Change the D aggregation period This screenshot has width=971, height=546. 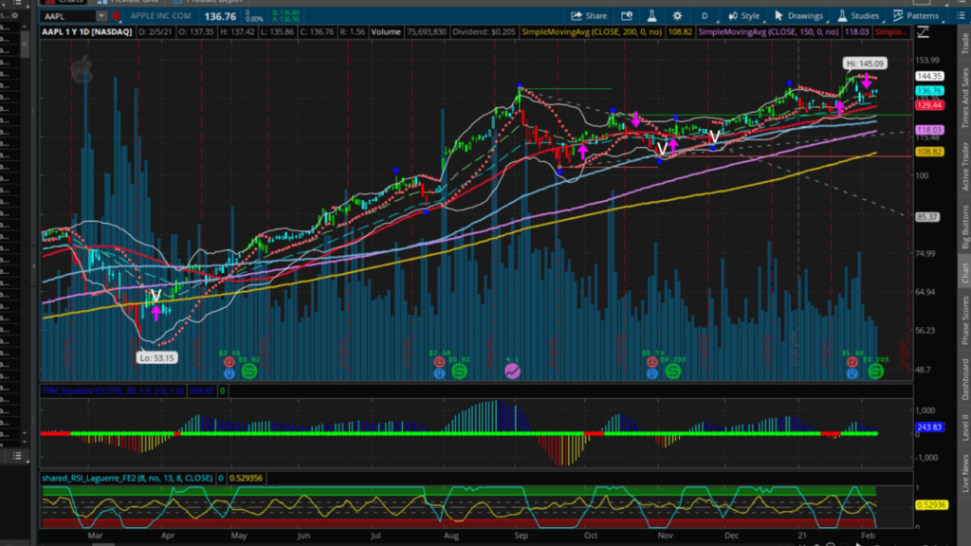(x=705, y=16)
